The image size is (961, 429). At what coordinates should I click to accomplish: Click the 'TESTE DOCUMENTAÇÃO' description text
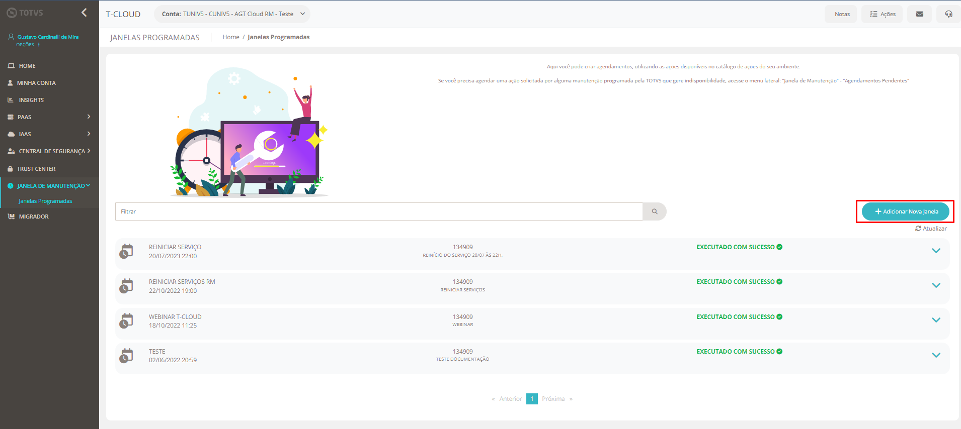pos(462,359)
